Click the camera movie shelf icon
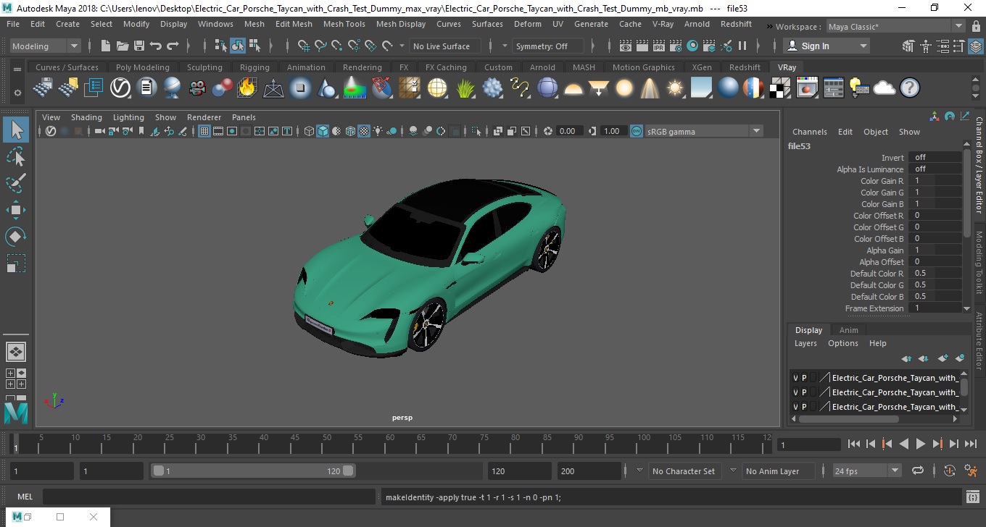 tap(197, 88)
